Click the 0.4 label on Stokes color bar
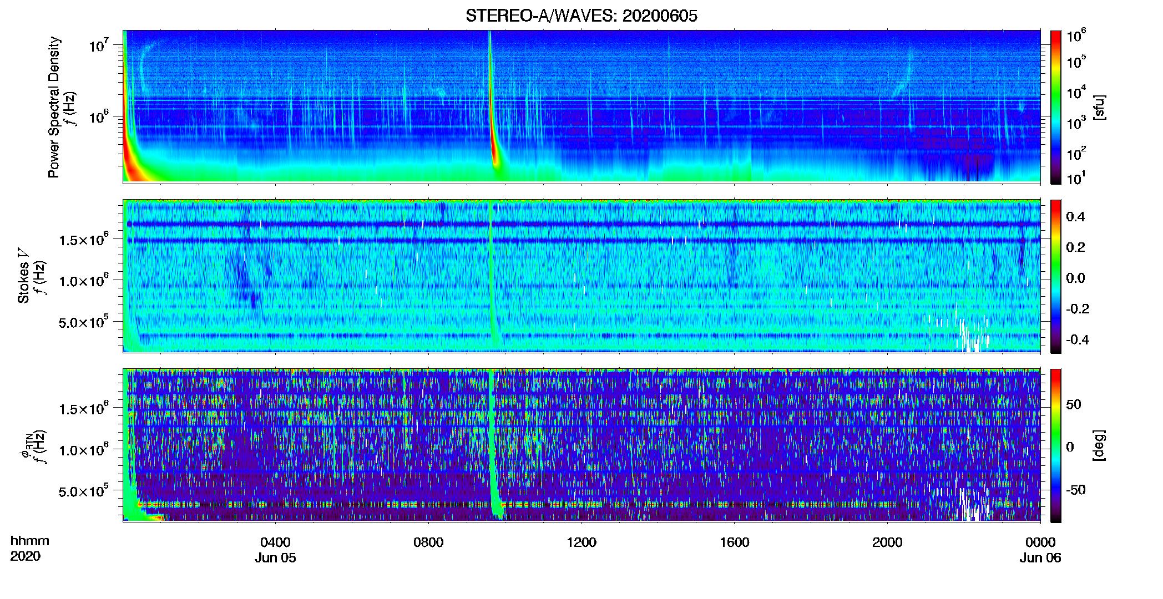The image size is (1163, 599). click(1075, 217)
